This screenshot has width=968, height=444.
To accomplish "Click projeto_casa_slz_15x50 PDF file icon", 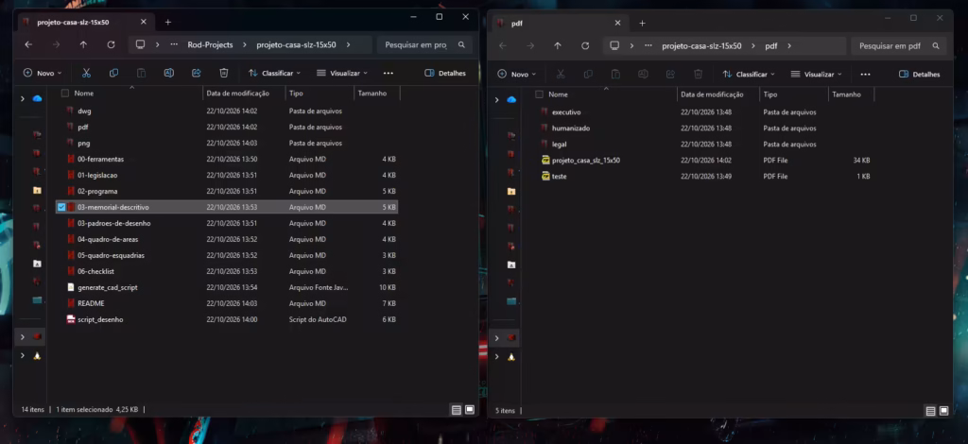I will click(x=545, y=161).
